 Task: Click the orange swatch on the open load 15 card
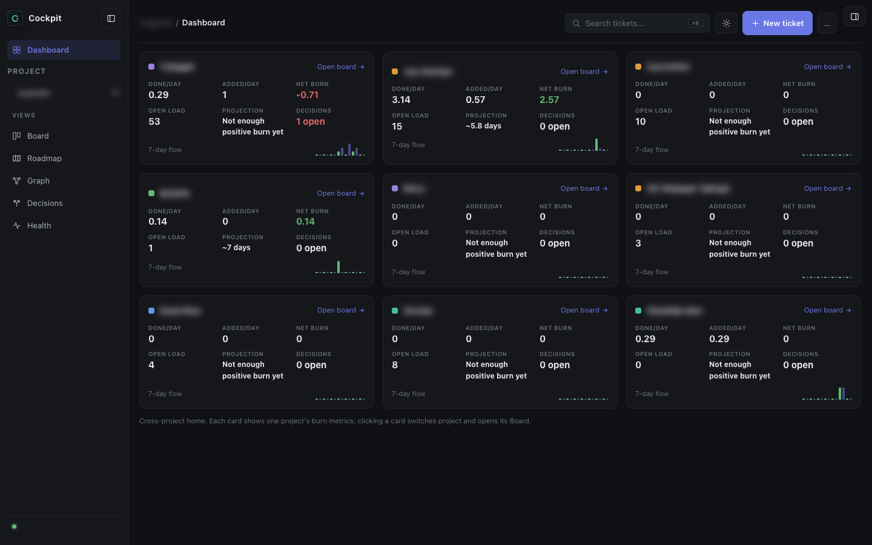point(395,71)
